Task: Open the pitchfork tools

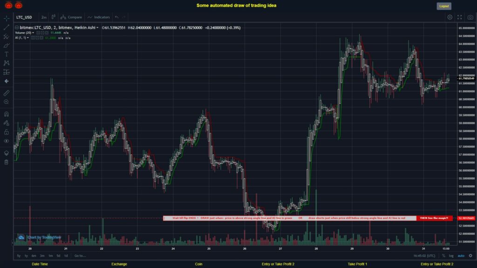Action: (x=7, y=36)
